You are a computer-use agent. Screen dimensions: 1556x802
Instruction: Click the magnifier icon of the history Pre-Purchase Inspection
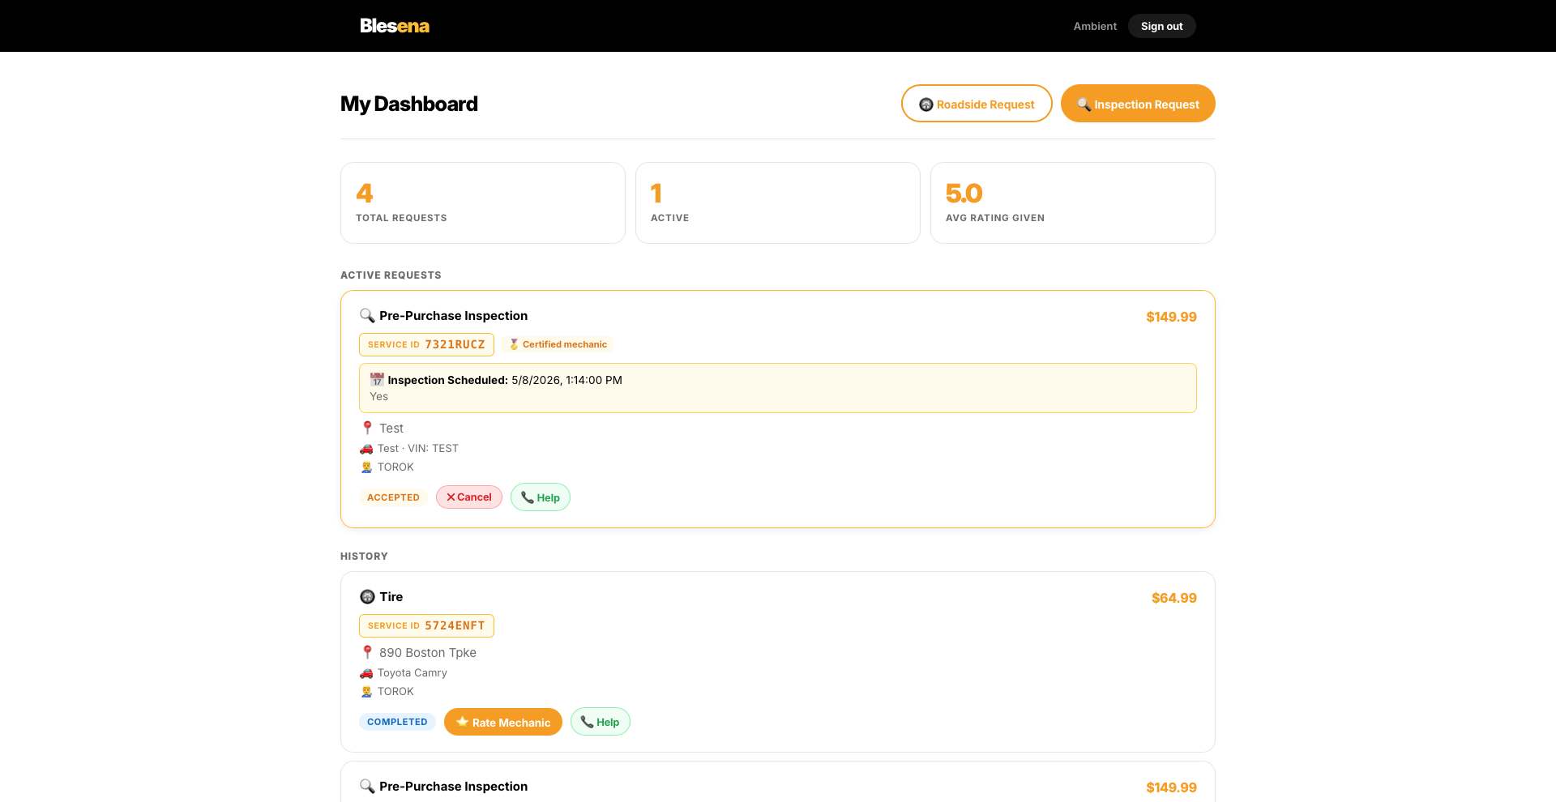pyautogui.click(x=367, y=786)
